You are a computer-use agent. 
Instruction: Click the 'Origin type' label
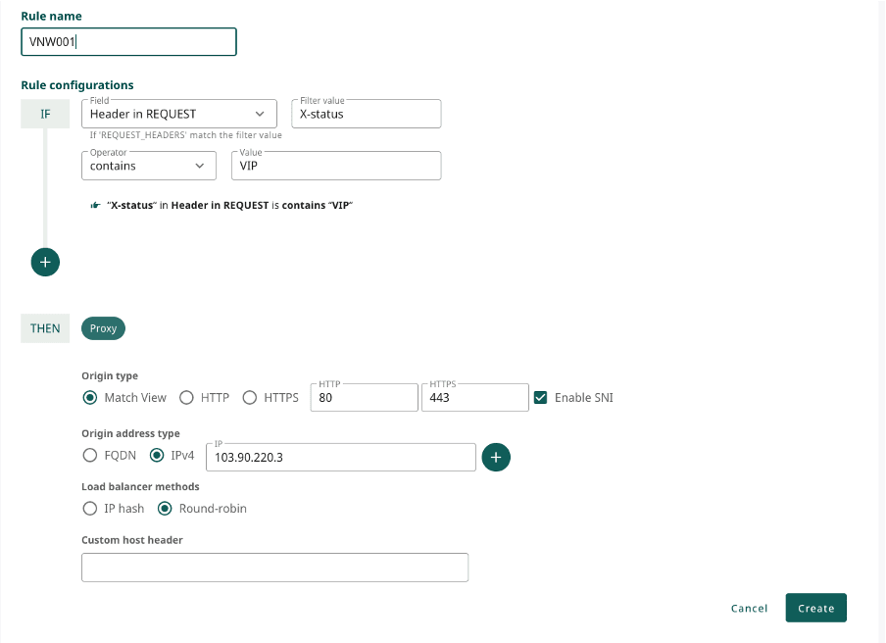tap(110, 375)
